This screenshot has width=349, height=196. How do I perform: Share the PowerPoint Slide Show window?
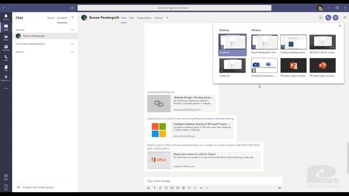coord(264,68)
